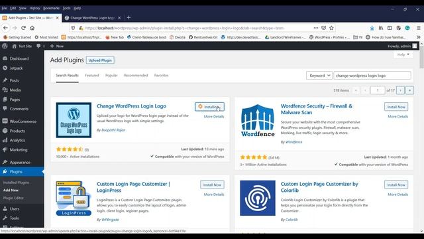Viewport: 424px width, 239px height.
Task: Click the Upload Plugin button
Action: click(x=100, y=60)
